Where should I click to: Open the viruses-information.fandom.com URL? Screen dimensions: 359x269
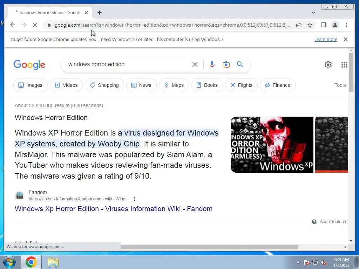pos(79,199)
